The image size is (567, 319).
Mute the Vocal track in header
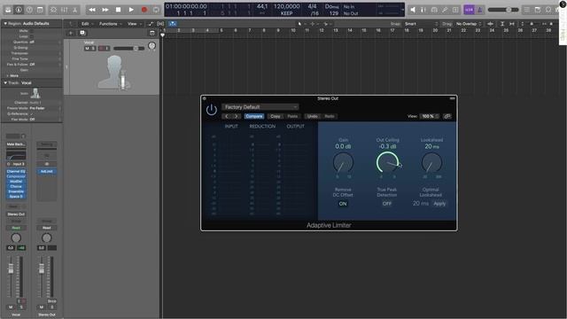pos(87,48)
